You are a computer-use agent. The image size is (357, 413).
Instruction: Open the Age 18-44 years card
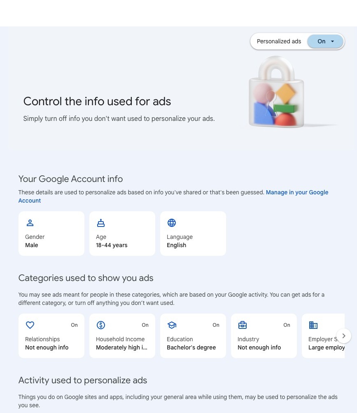[x=122, y=241]
